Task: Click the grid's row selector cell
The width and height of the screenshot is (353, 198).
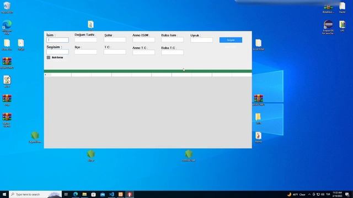Action: coord(47,75)
